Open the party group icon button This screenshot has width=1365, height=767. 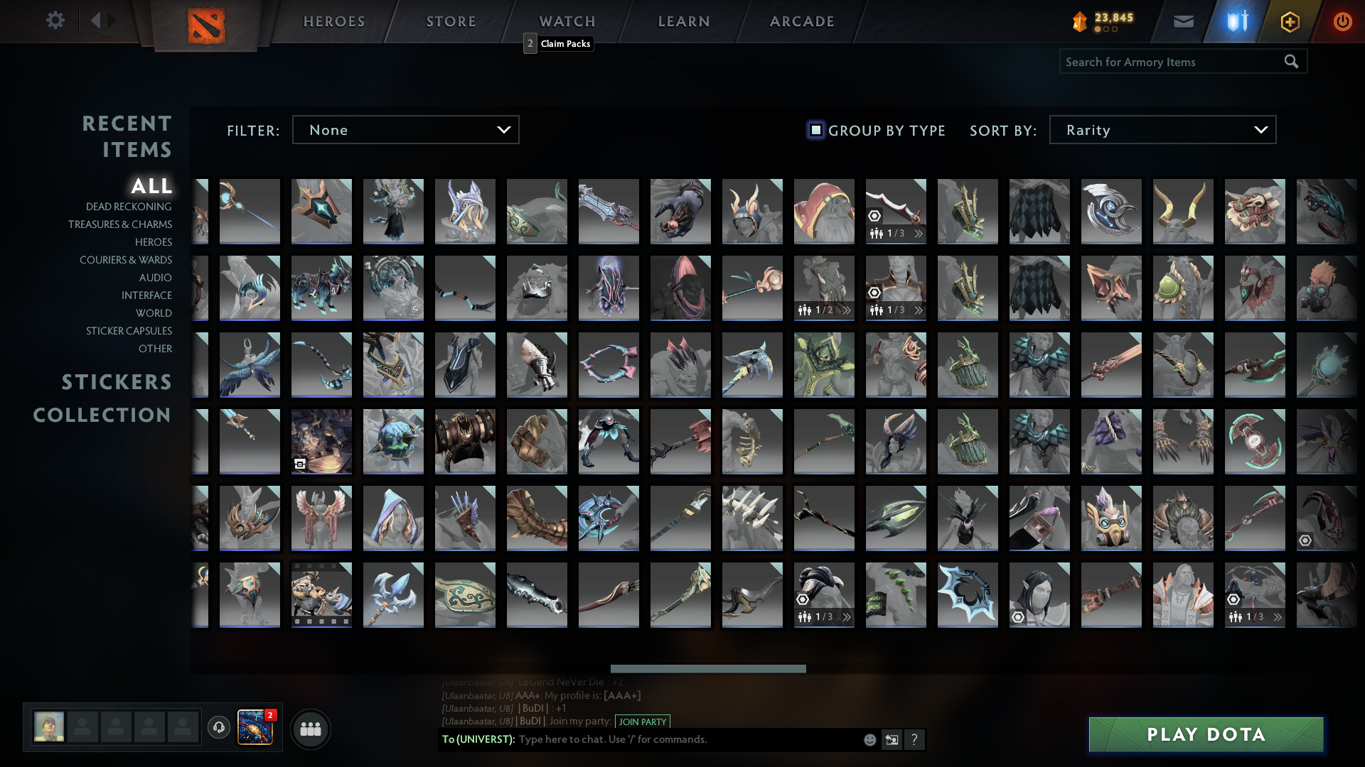coord(311,729)
